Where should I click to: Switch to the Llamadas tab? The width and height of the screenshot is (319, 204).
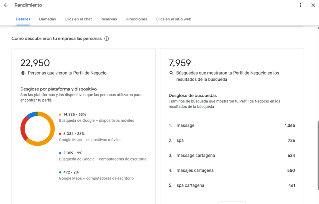[x=47, y=19]
